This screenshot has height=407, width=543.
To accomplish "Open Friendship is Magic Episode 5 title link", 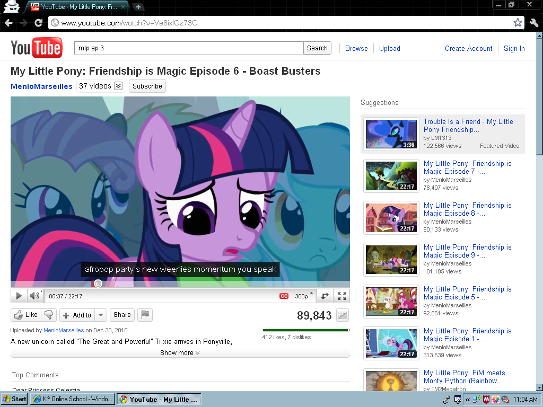I will pyautogui.click(x=468, y=293).
